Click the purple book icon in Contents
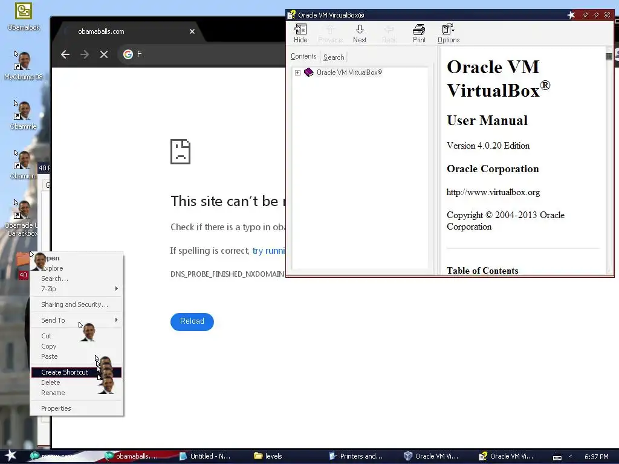Image resolution: width=619 pixels, height=464 pixels. tap(309, 72)
